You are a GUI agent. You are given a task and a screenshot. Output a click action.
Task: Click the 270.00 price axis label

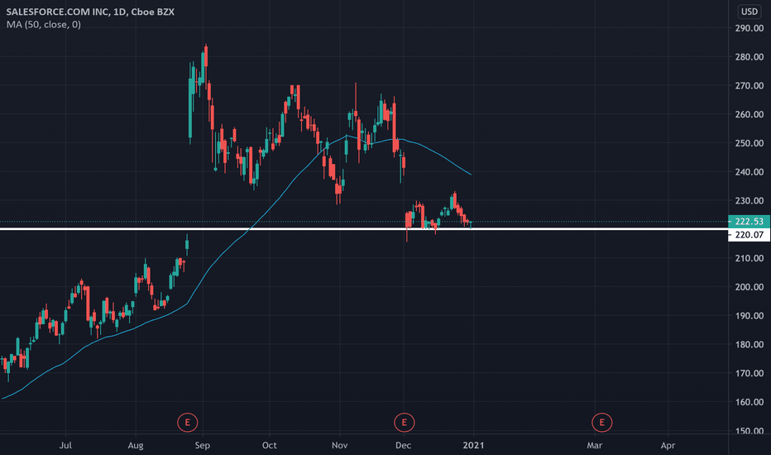[749, 85]
